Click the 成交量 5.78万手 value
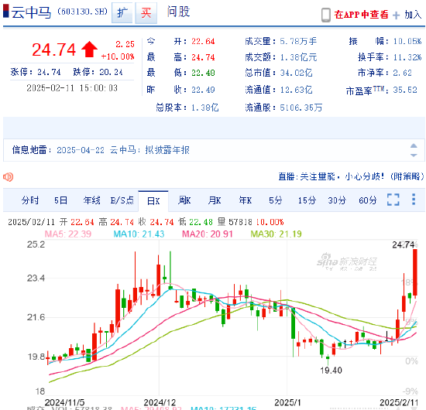426x410 pixels. coord(298,42)
